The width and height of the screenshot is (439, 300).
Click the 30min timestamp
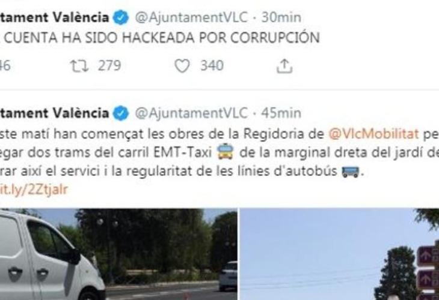pyautogui.click(x=281, y=17)
